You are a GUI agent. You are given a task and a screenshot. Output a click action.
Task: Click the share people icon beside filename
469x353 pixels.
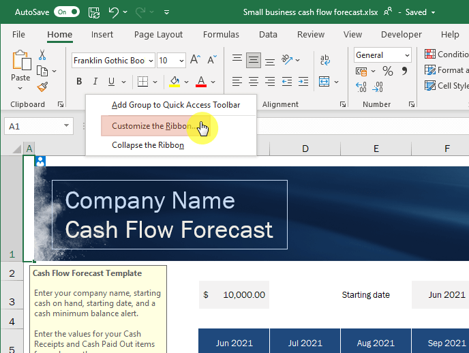388,12
